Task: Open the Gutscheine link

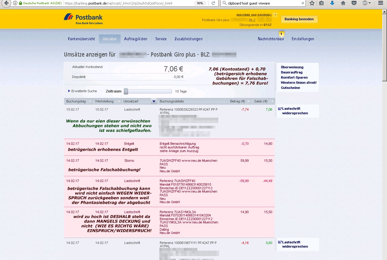Action: (290, 88)
